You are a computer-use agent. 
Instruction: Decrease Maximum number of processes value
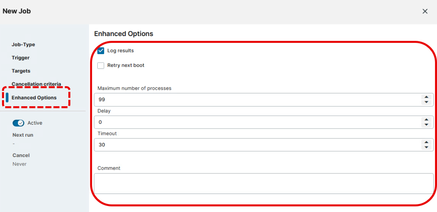[x=426, y=102]
